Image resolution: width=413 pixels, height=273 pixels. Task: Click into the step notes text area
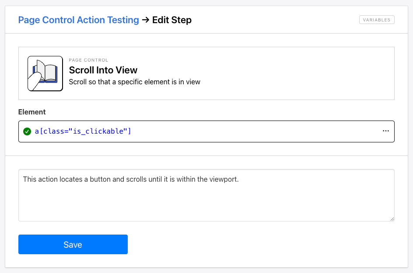click(206, 195)
